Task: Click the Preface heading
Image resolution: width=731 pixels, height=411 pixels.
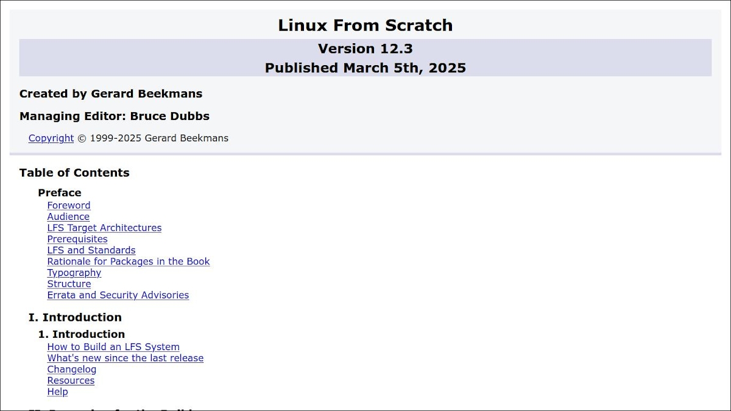Action: click(60, 193)
